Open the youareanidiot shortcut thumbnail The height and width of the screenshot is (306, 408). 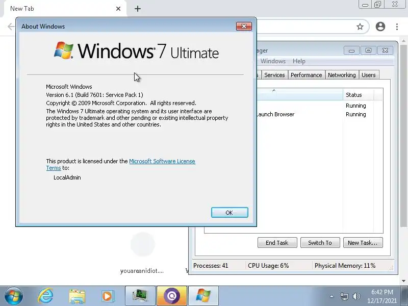point(143,245)
